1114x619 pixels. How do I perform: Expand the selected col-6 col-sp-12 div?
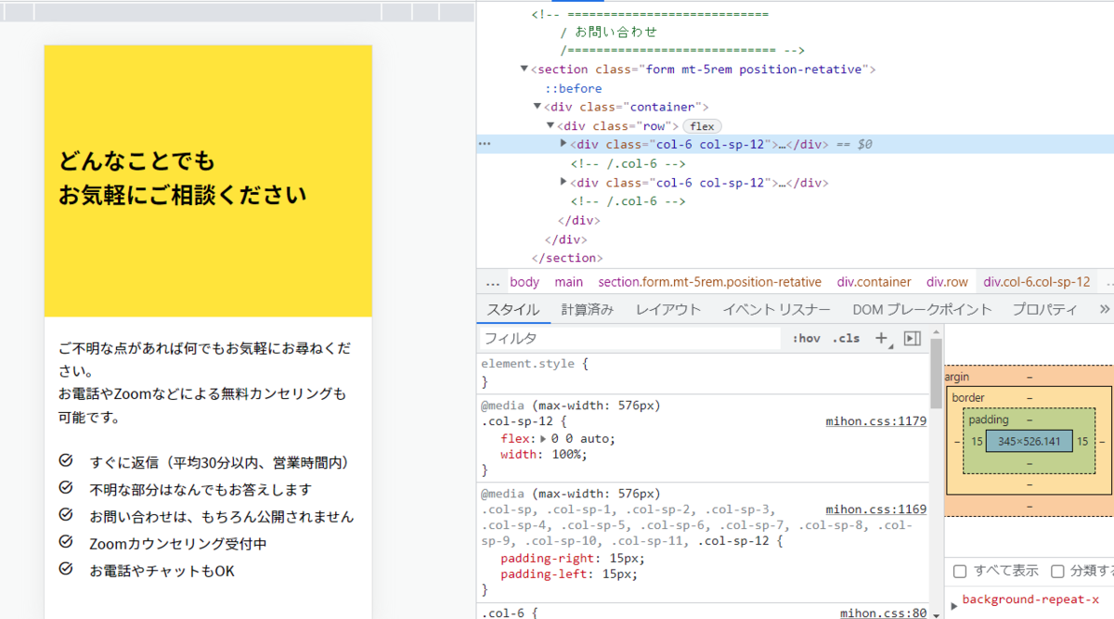[563, 144]
